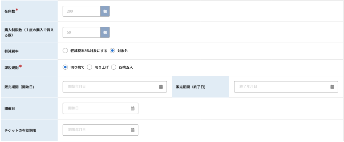Choose 切り上げ tax rule option

pos(89,67)
